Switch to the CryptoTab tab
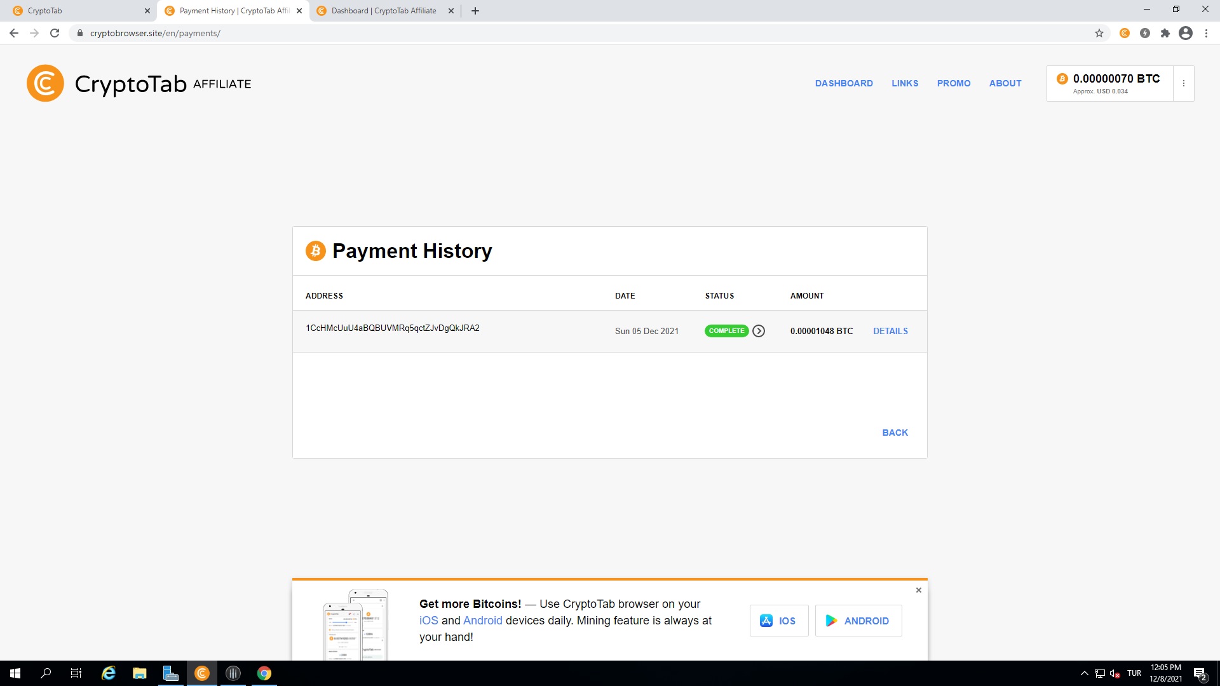This screenshot has height=686, width=1220. pyautogui.click(x=79, y=11)
